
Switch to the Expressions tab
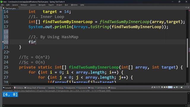pos(82,88)
